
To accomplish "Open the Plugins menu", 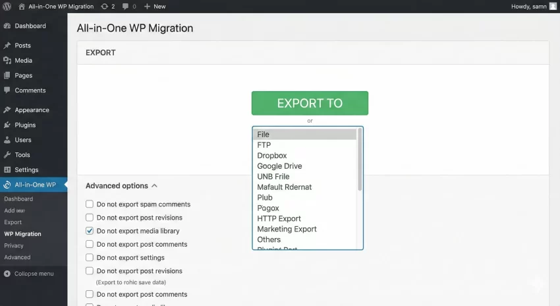I will (25, 125).
